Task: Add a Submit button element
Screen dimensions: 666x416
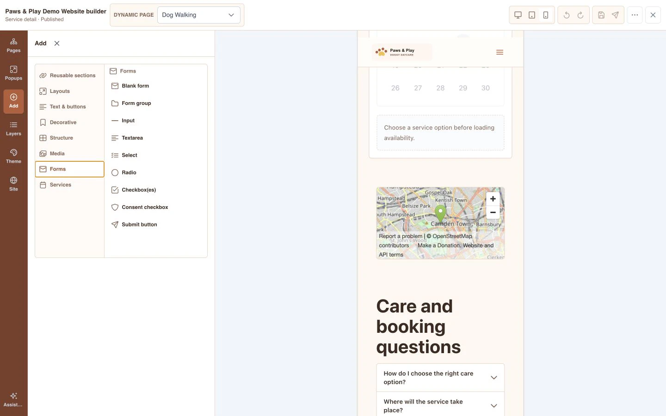Action: (x=156, y=225)
